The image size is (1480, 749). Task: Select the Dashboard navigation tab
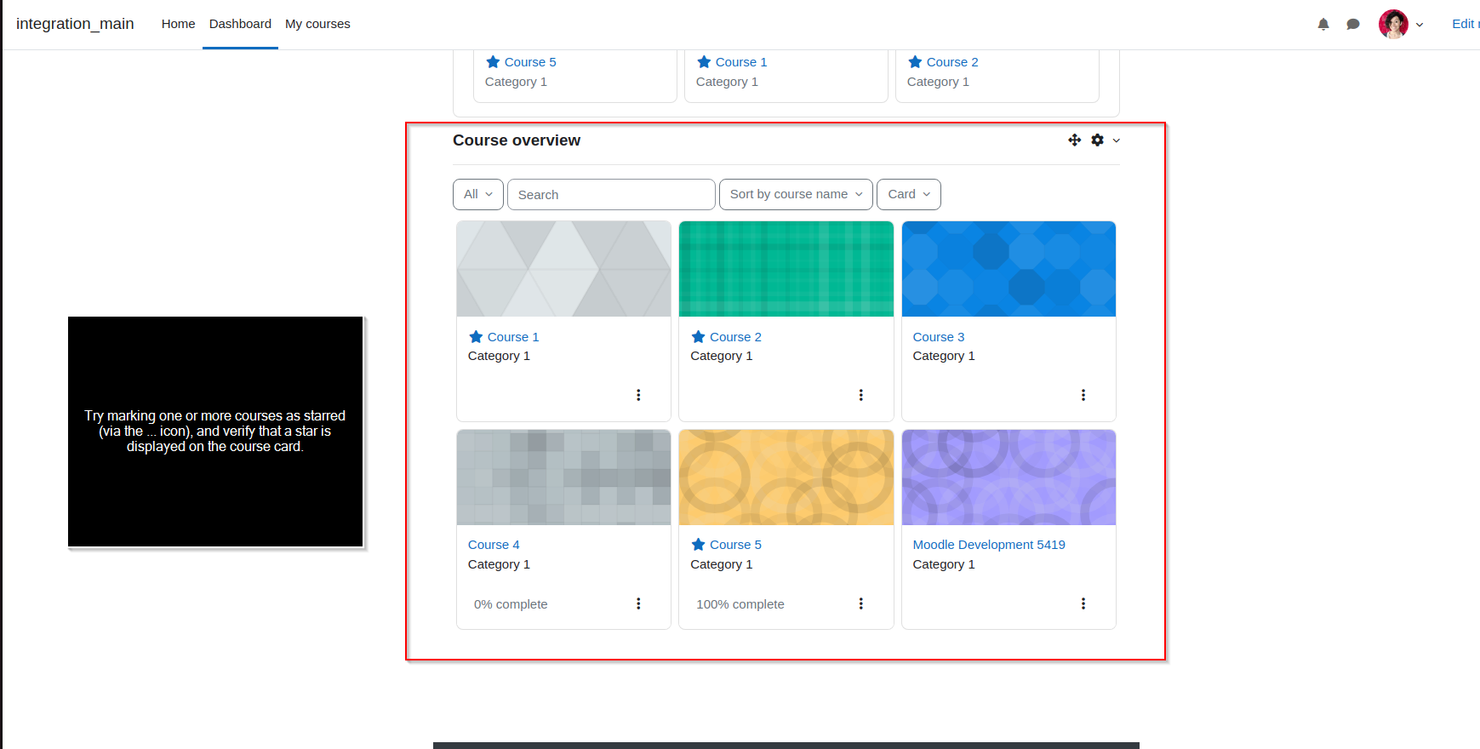(240, 24)
